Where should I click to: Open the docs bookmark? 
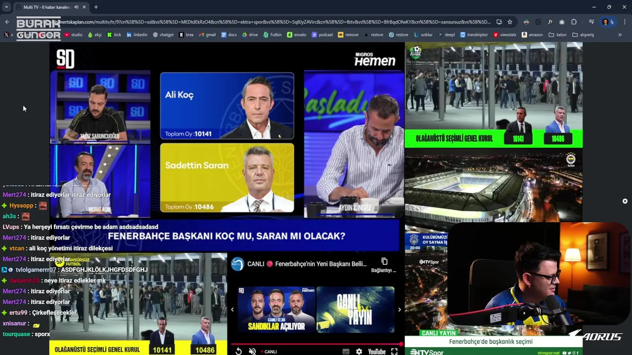[x=229, y=35]
